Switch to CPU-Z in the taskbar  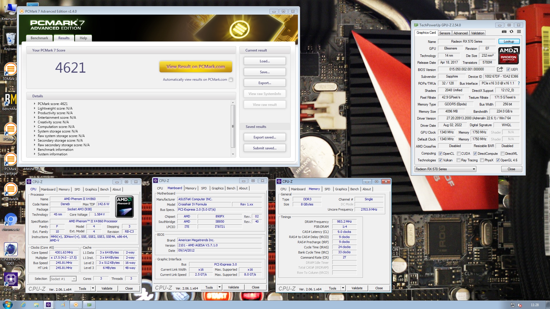[x=48, y=305]
